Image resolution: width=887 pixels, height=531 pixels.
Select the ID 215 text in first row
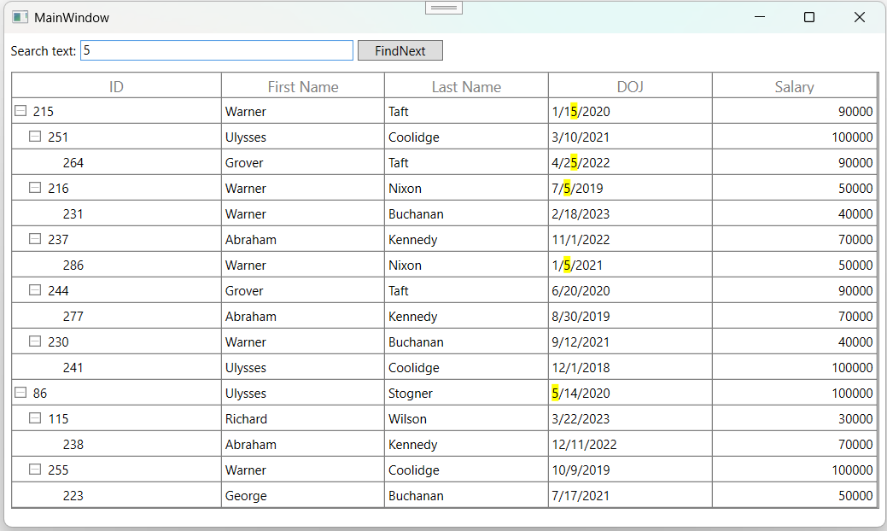point(43,111)
